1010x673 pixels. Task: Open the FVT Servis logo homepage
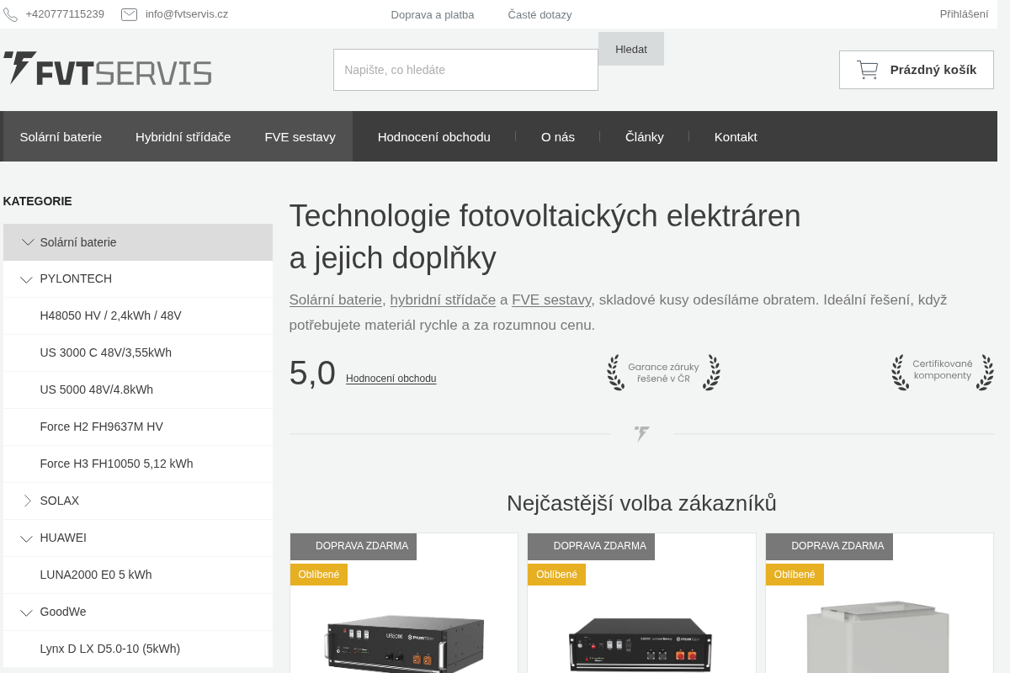click(107, 68)
